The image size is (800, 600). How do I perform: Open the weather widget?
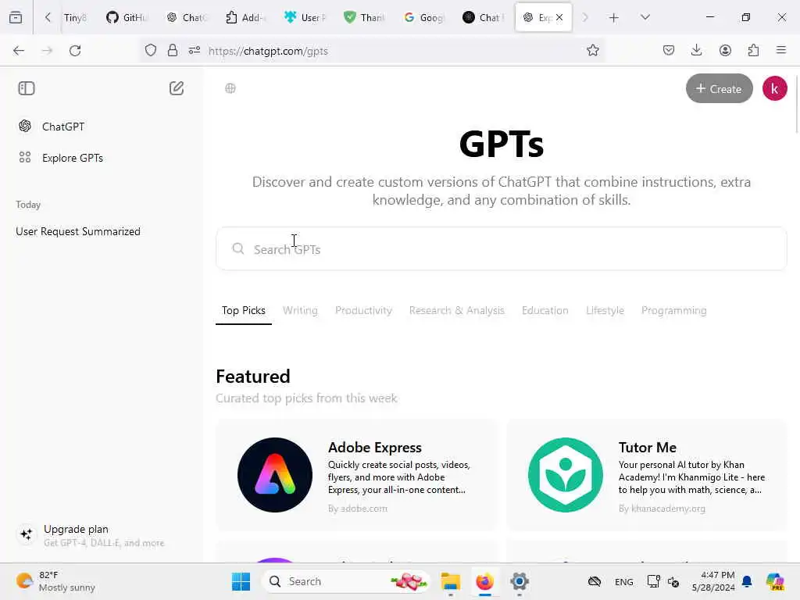tap(56, 581)
